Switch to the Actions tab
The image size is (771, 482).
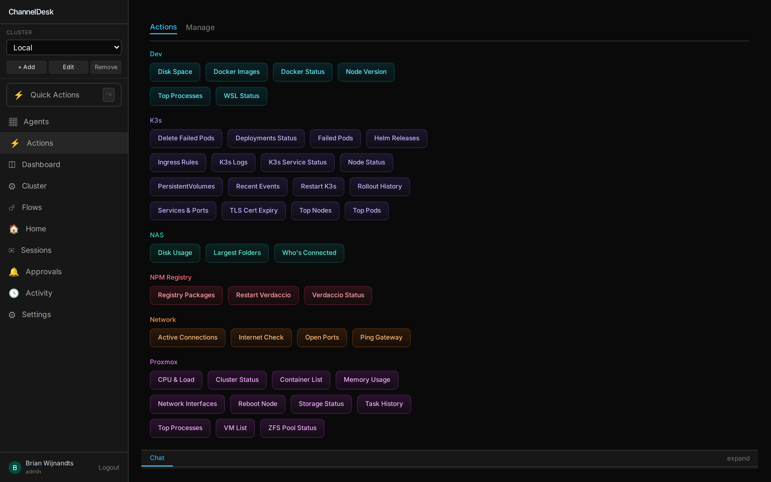tap(164, 27)
